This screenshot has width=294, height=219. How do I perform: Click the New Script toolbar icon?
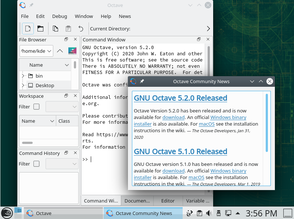(28, 29)
